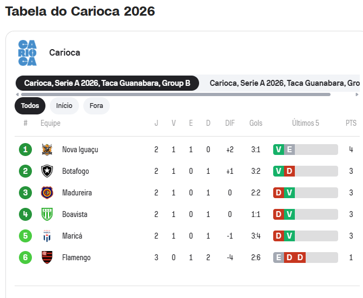Select the Taca Guanabara Group B tab
Viewport: 363px width, 298px height.
[x=107, y=83]
